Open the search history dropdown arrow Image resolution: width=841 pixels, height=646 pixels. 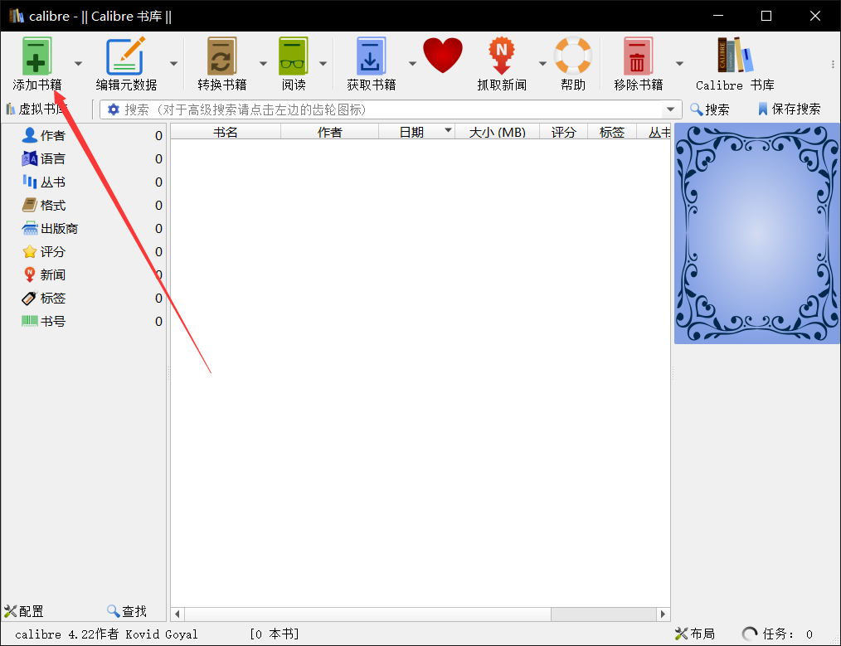[x=670, y=109]
